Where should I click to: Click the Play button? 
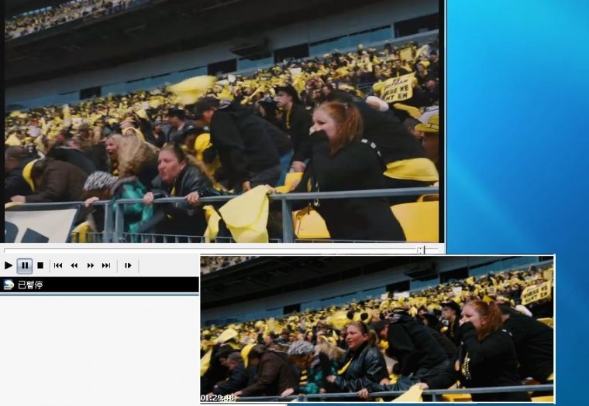coord(9,265)
